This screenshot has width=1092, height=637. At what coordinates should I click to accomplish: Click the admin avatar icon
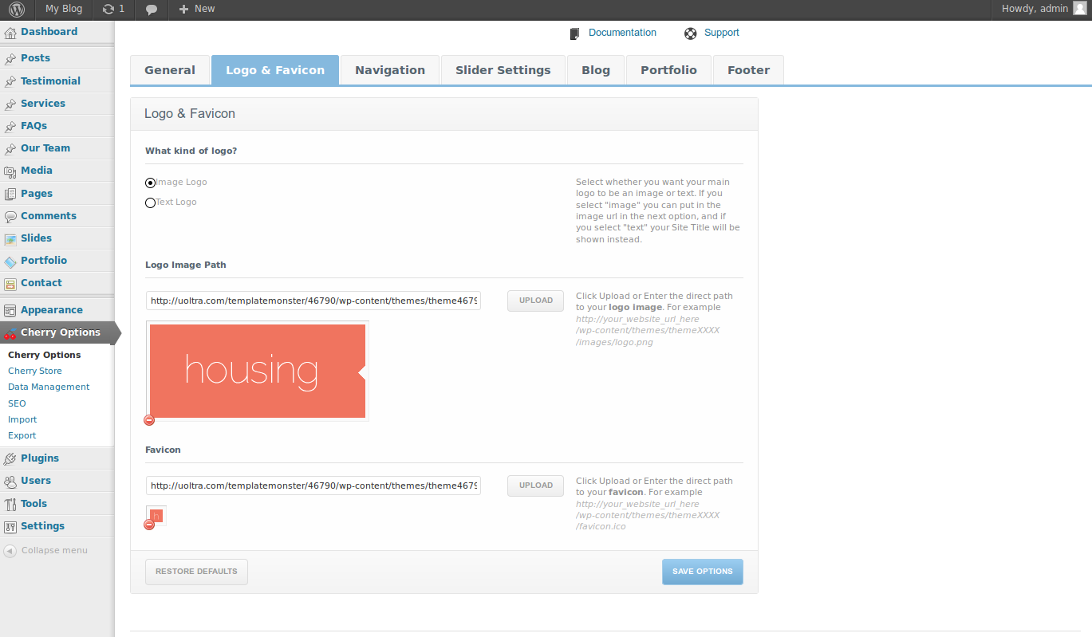(1078, 10)
